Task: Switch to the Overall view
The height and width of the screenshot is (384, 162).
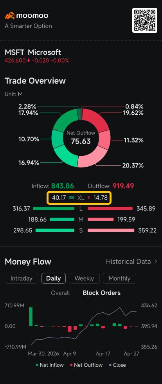Action: 60,293
